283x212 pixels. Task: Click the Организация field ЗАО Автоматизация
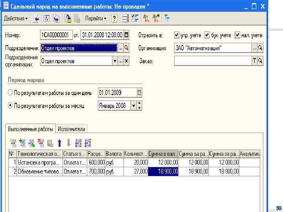[213, 48]
